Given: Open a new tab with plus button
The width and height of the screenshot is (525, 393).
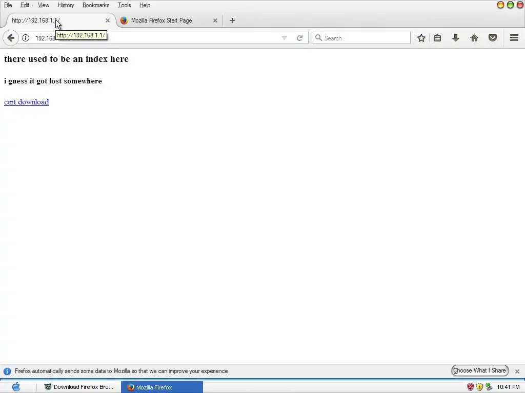Looking at the screenshot, I should 232,20.
